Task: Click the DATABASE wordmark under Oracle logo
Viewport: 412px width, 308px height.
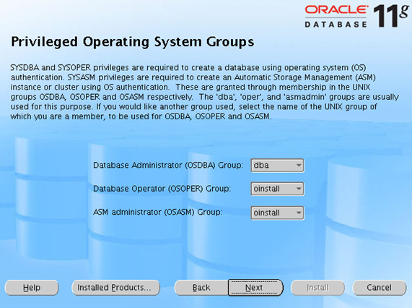Action: (336, 25)
